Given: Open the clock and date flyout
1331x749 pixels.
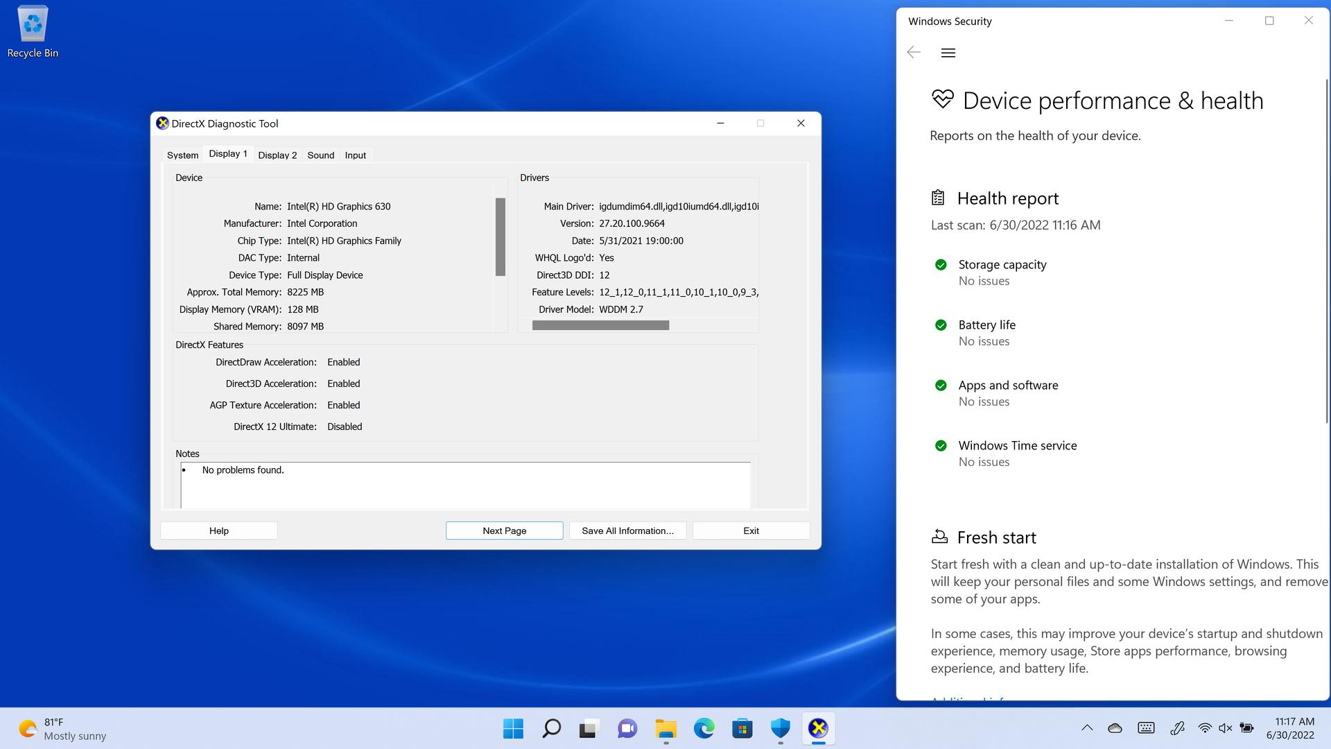Looking at the screenshot, I should [1290, 729].
